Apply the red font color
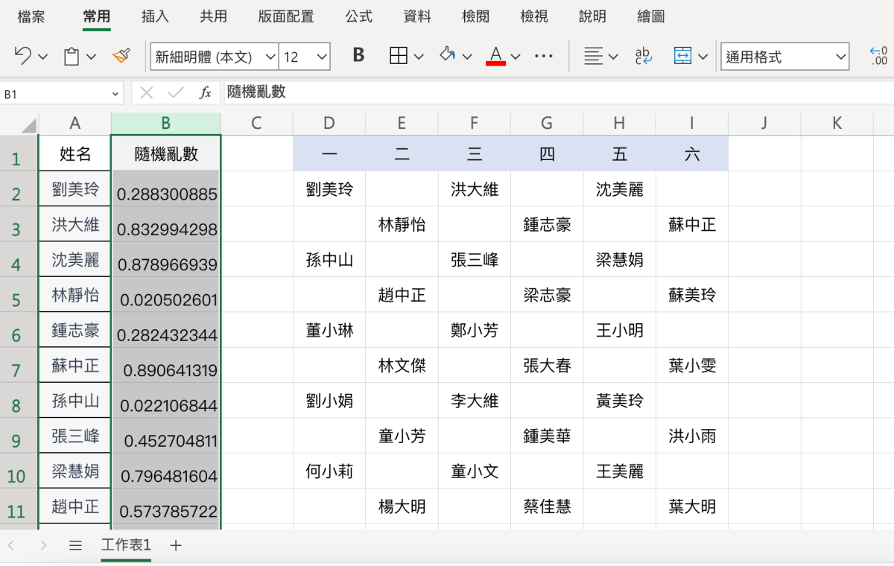Screen dimensions: 894x566 495,56
